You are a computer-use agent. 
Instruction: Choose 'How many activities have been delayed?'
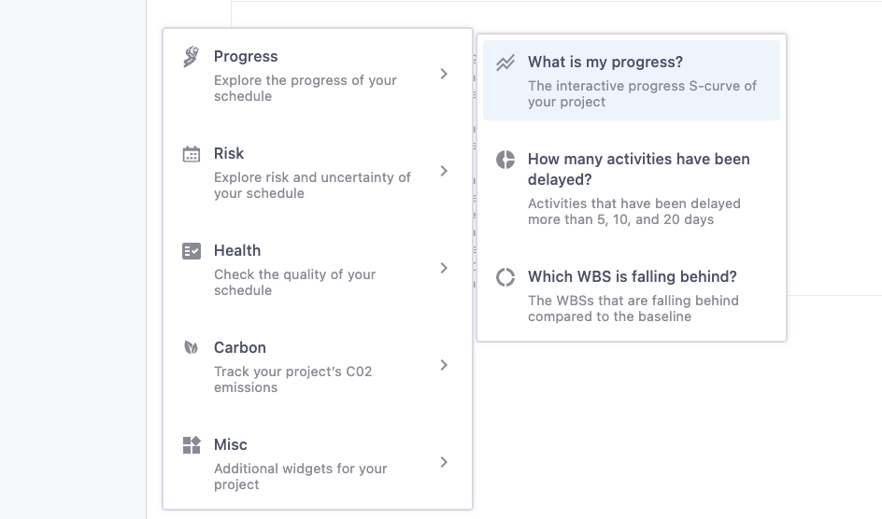point(631,189)
